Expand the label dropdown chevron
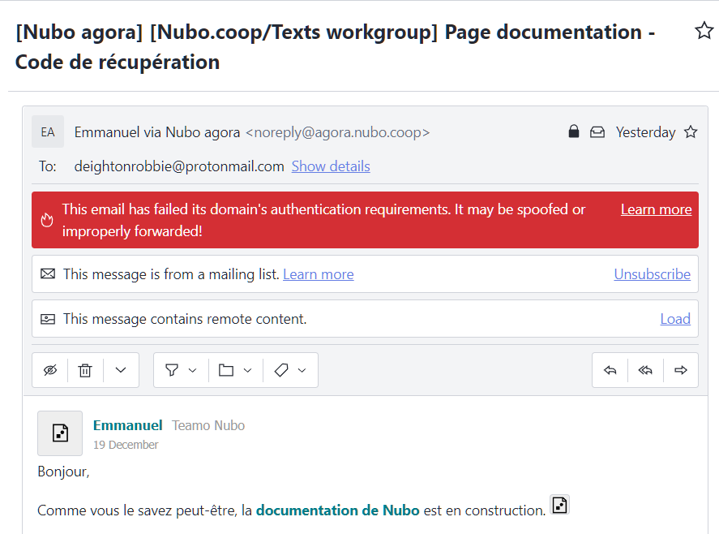Viewport: 719px width, 534px height. point(302,371)
